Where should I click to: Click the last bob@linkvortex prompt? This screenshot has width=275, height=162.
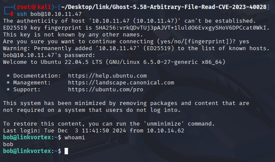coord(32,151)
